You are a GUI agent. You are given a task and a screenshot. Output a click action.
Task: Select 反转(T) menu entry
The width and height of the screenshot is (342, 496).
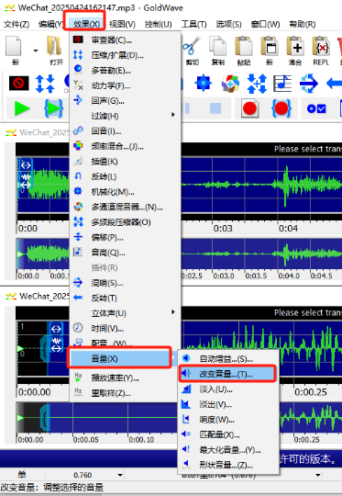click(126, 299)
